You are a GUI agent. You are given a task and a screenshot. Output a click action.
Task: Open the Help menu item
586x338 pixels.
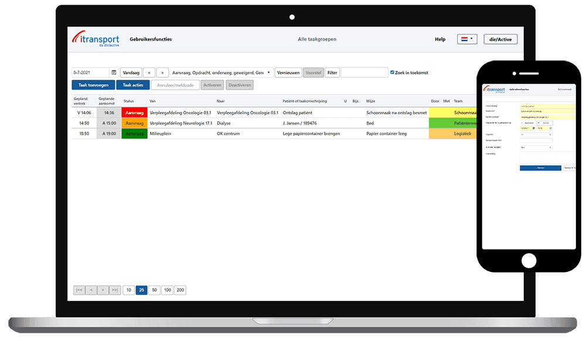click(439, 39)
